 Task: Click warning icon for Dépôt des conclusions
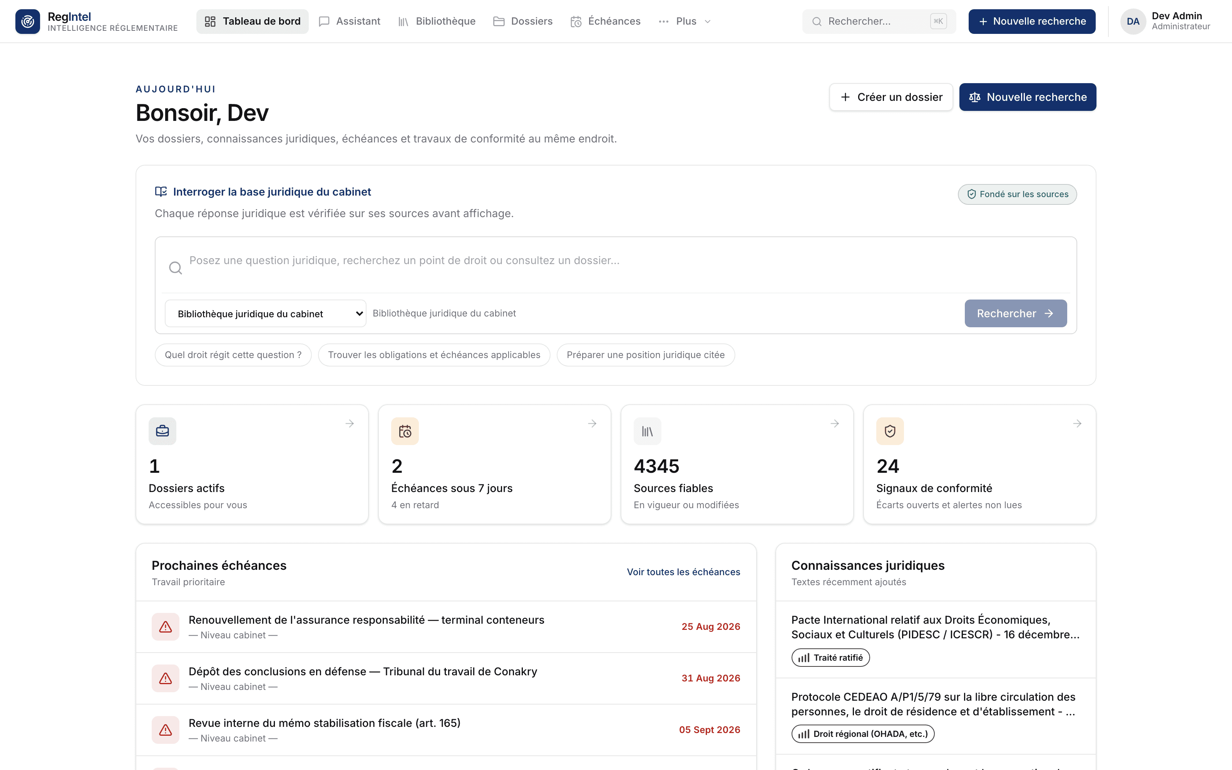coord(166,678)
